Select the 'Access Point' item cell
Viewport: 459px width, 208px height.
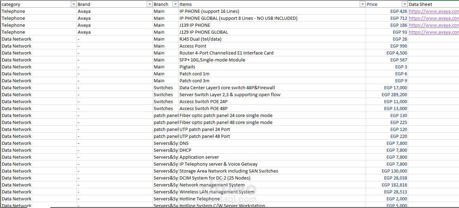click(x=272, y=46)
